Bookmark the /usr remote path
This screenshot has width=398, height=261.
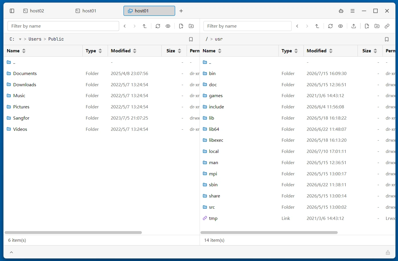(x=387, y=39)
